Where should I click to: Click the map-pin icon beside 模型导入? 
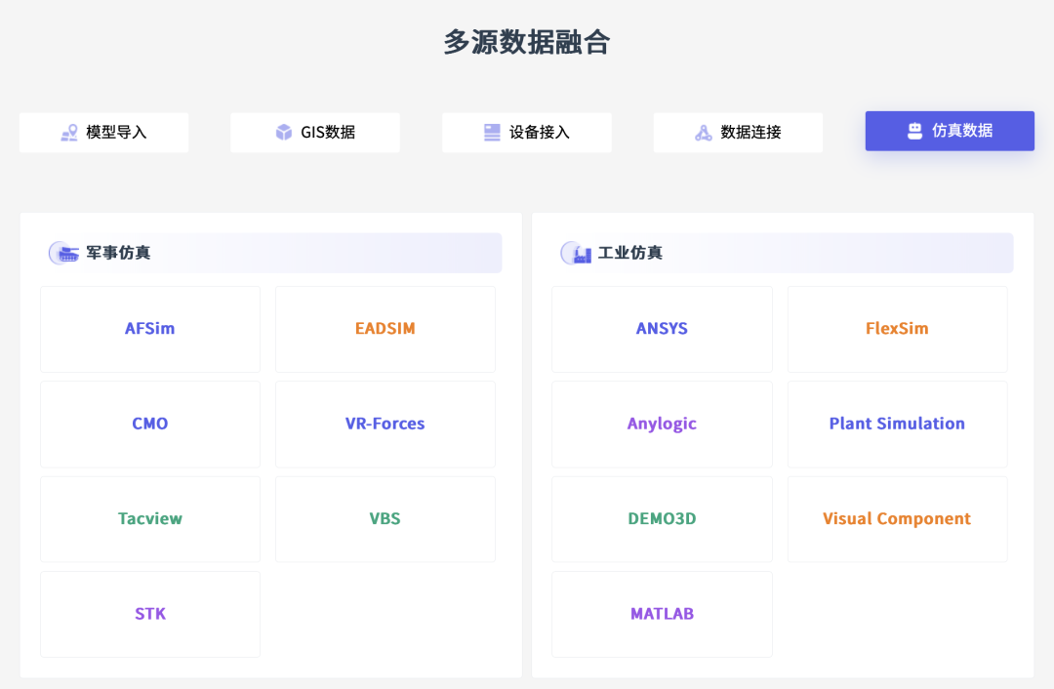(x=69, y=133)
